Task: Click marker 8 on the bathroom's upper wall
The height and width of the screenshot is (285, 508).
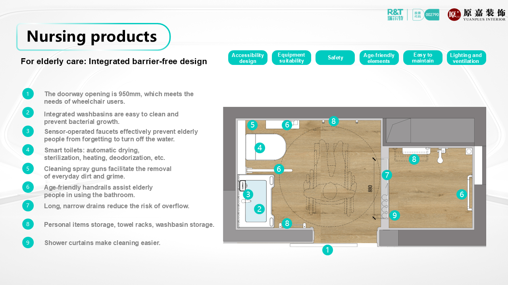Action: 333,121
